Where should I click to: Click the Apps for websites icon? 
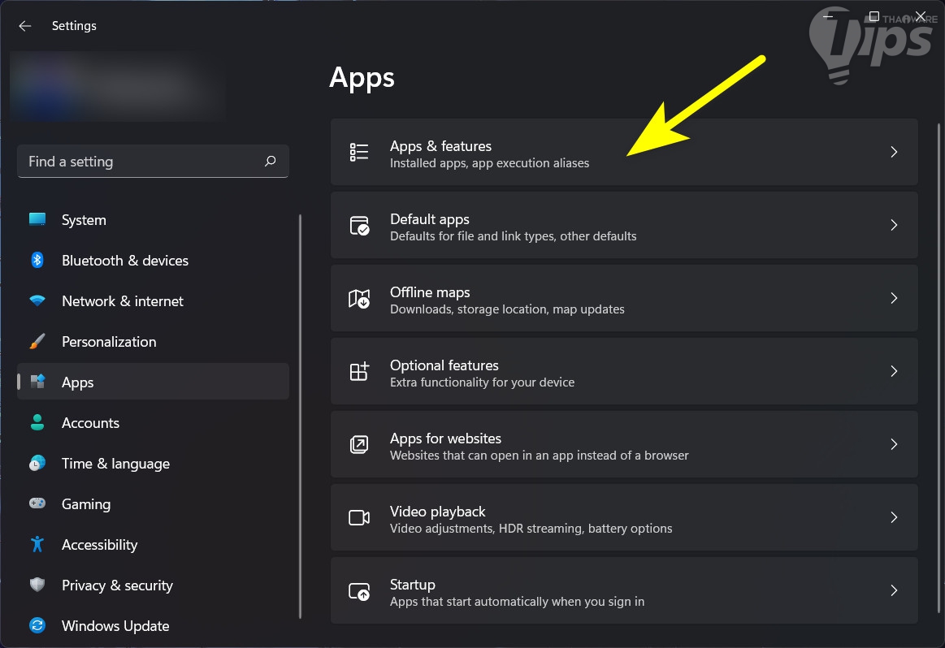pos(359,444)
